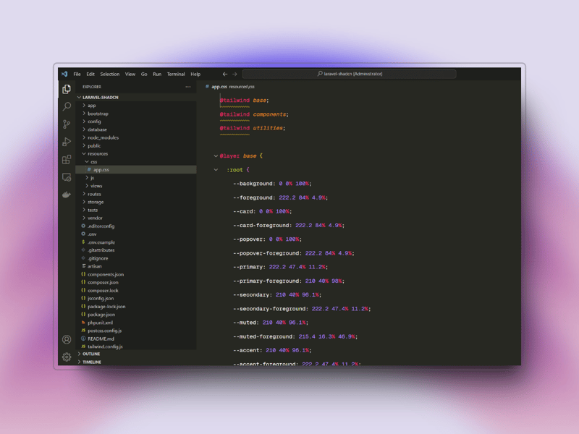
Task: Open the Terminal menu
Action: pos(176,74)
